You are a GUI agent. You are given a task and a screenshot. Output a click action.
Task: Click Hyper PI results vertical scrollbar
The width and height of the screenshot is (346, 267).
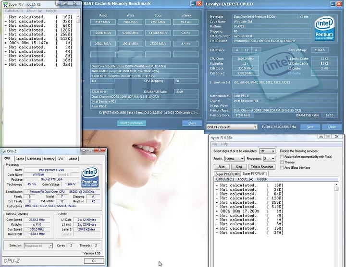[x=336, y=224]
